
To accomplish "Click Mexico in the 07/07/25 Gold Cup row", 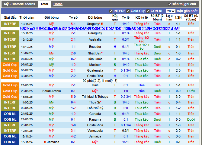I will coord(95,65).
